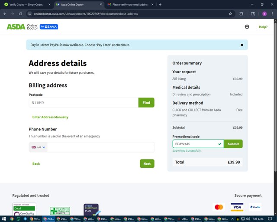
Task: Close the Verify Codes — SimplyCodes tab
Action: (x=49, y=5)
